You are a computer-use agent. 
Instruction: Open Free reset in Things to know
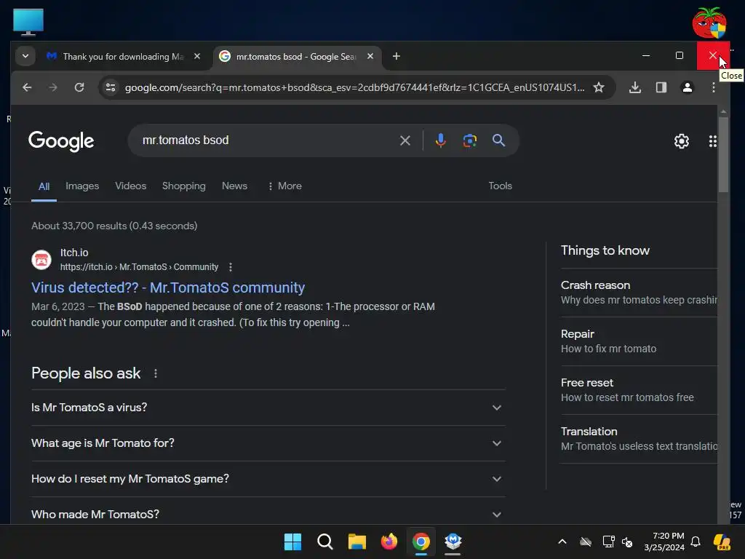click(x=639, y=390)
